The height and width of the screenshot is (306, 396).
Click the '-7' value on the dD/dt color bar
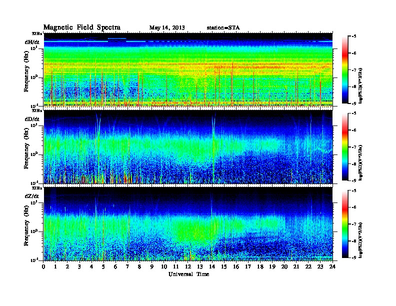click(x=353, y=147)
